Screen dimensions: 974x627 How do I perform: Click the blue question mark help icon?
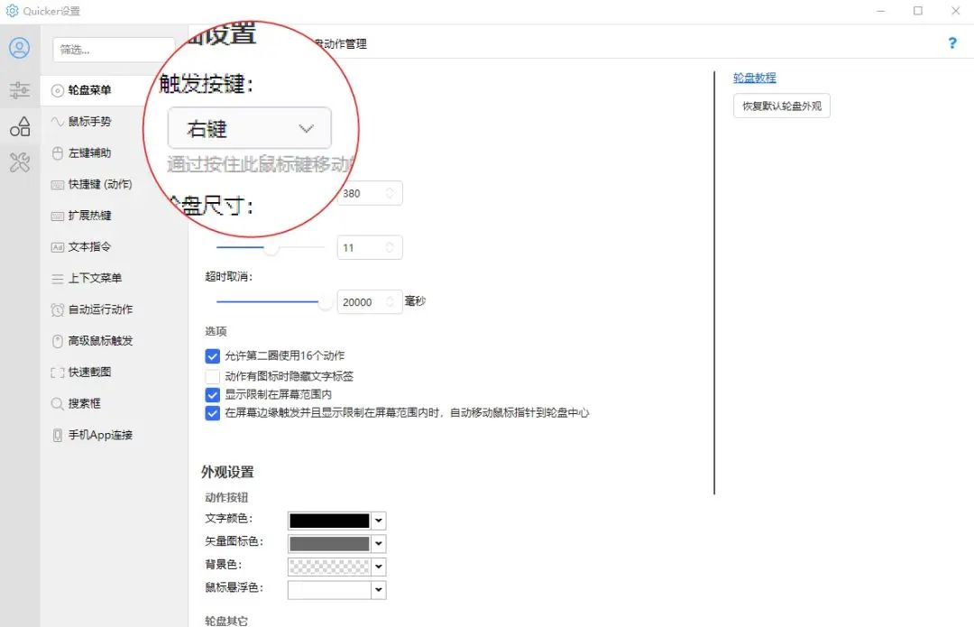coord(952,42)
